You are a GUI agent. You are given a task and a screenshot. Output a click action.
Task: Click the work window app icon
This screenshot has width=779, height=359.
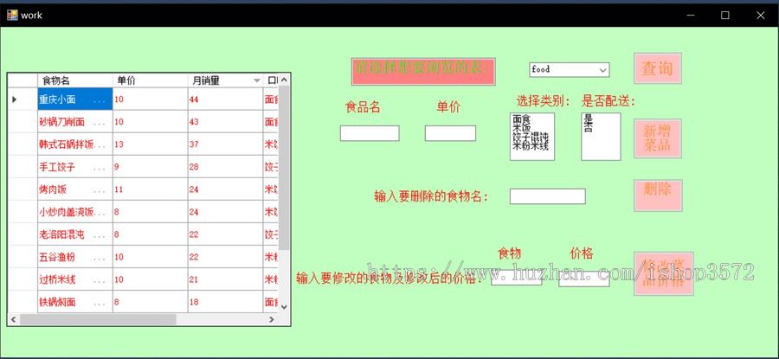(x=11, y=15)
